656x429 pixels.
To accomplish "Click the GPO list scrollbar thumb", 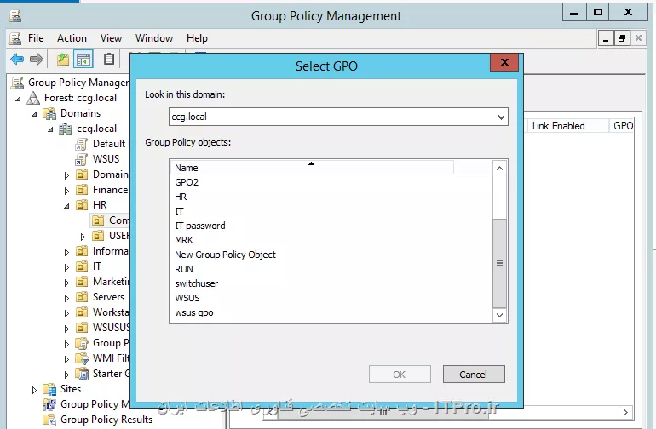I will click(499, 263).
